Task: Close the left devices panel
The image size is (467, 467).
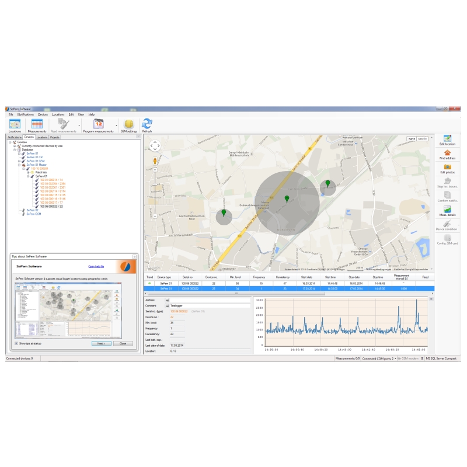Action: 138,137
